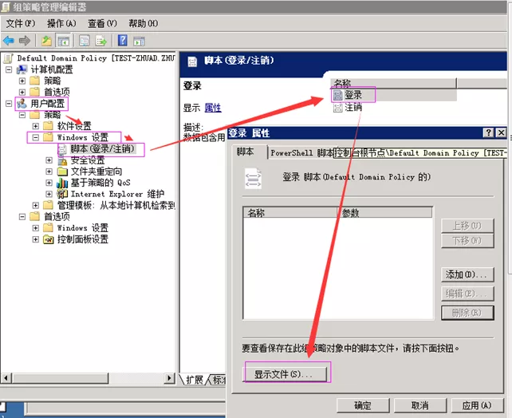512x418 pixels.
Task: Select the 注销 script item
Action: click(352, 107)
